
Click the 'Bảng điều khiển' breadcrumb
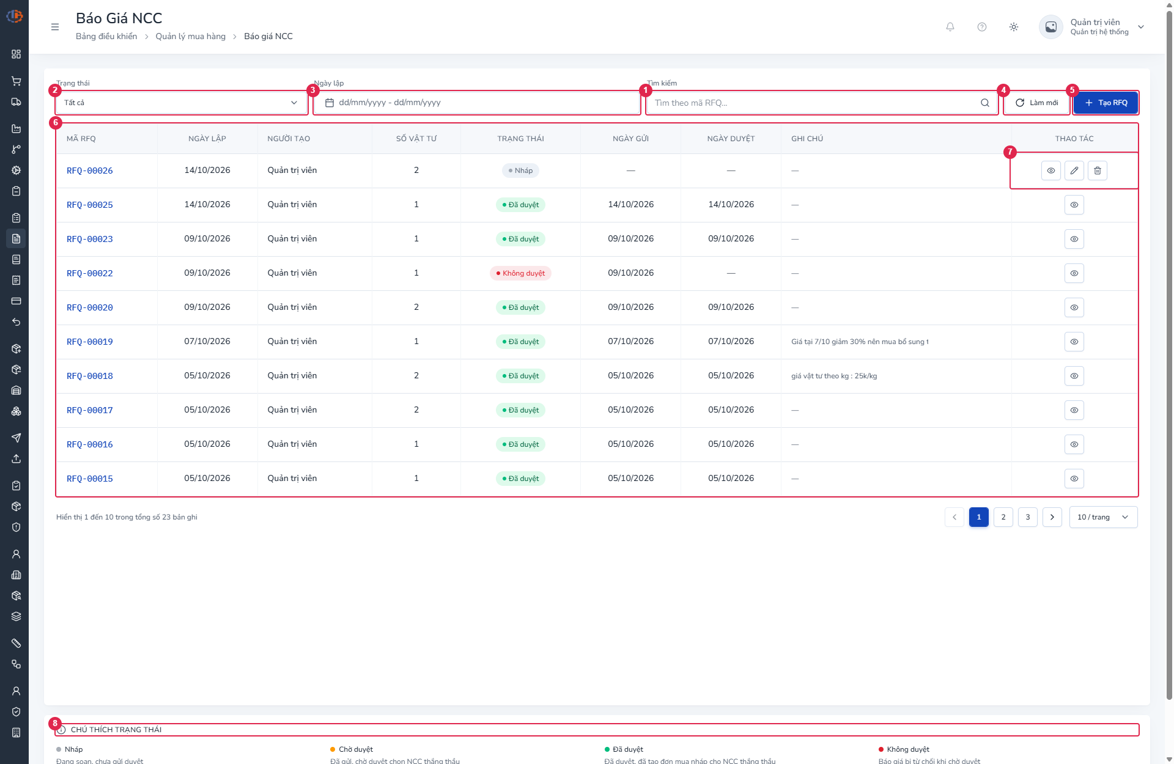coord(106,36)
